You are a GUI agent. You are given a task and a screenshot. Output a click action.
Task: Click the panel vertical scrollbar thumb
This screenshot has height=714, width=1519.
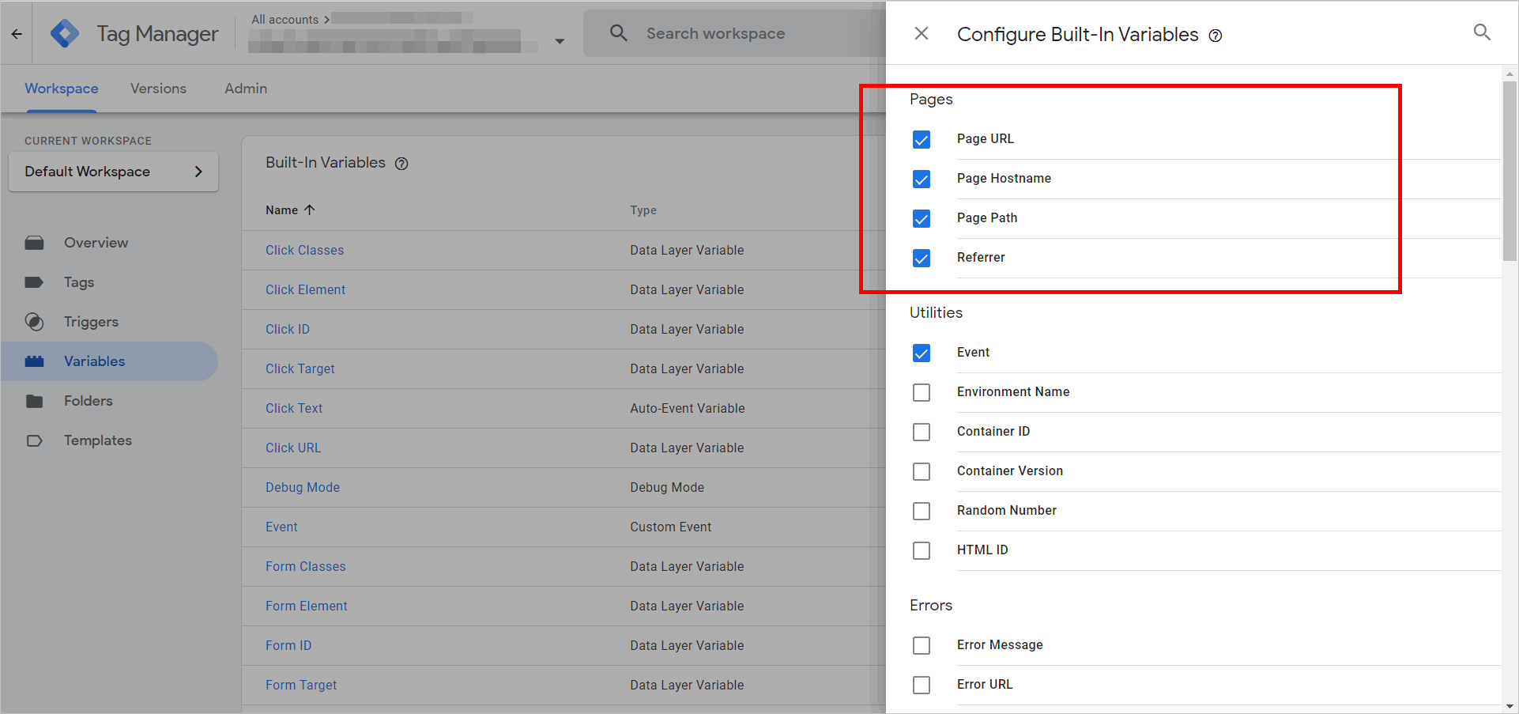coord(1510,171)
